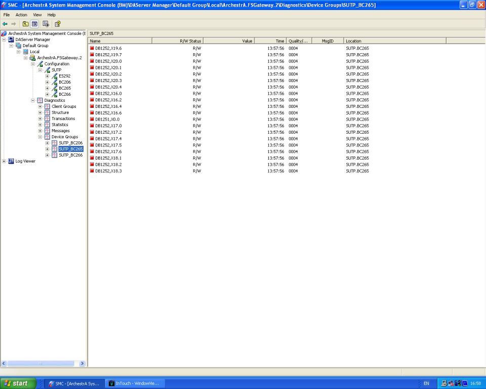Select the Statistics diagnostics tree item
The image size is (486, 389).
click(60, 125)
